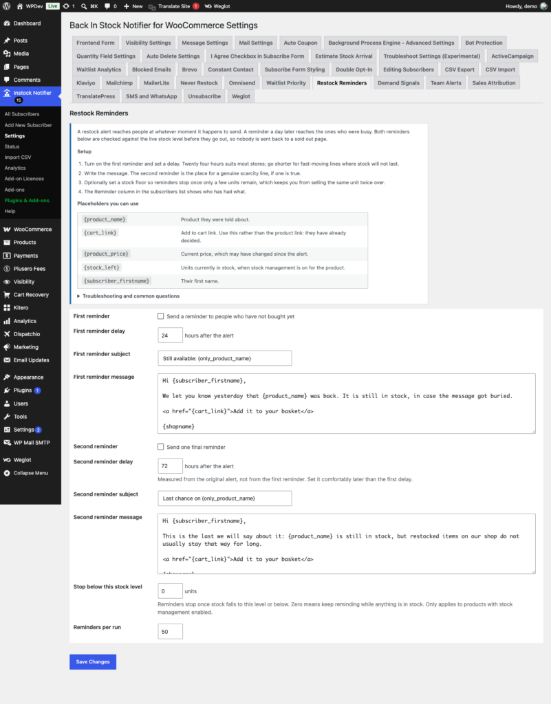Open Plugins & Add-ons link

27,200
